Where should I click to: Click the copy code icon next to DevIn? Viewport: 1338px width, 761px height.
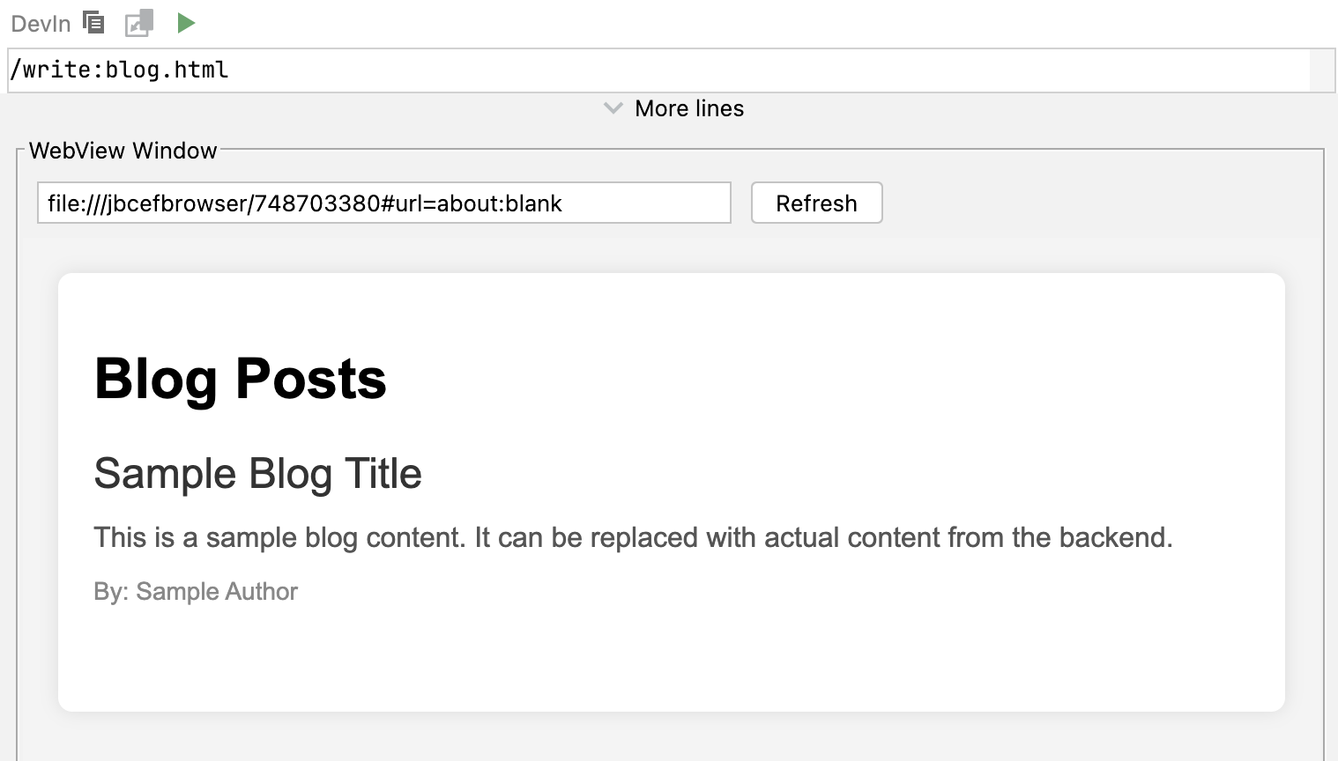pos(93,22)
